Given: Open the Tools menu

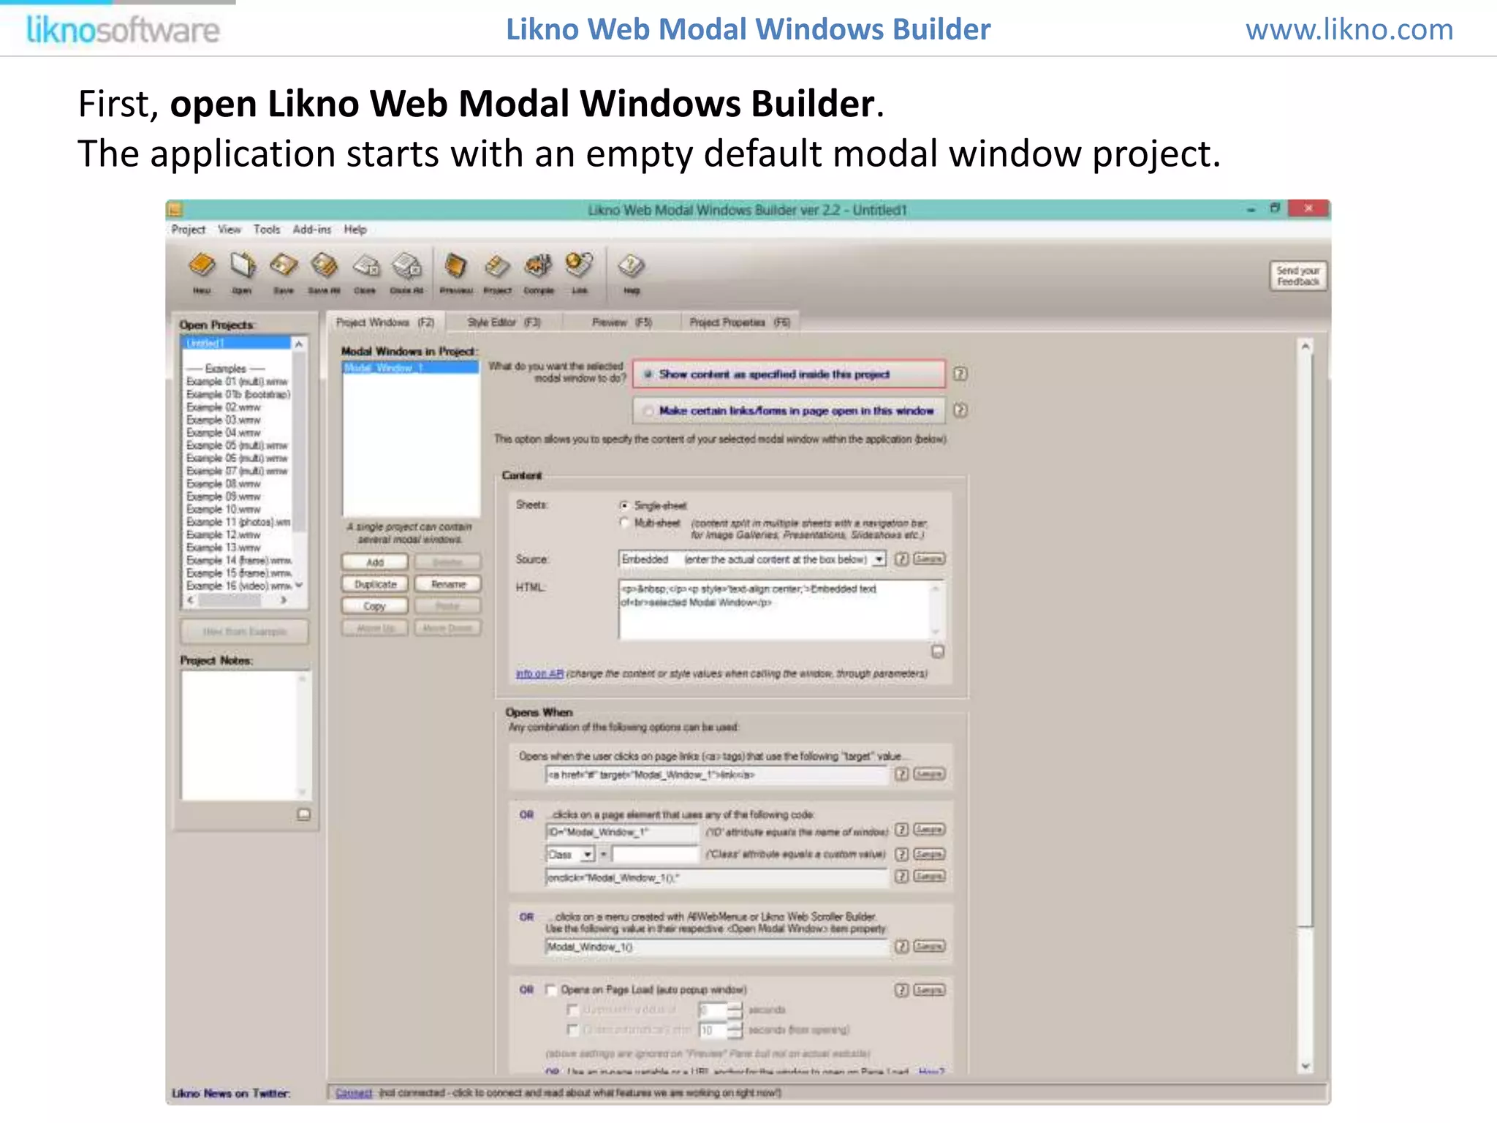Looking at the screenshot, I should pyautogui.click(x=267, y=230).
